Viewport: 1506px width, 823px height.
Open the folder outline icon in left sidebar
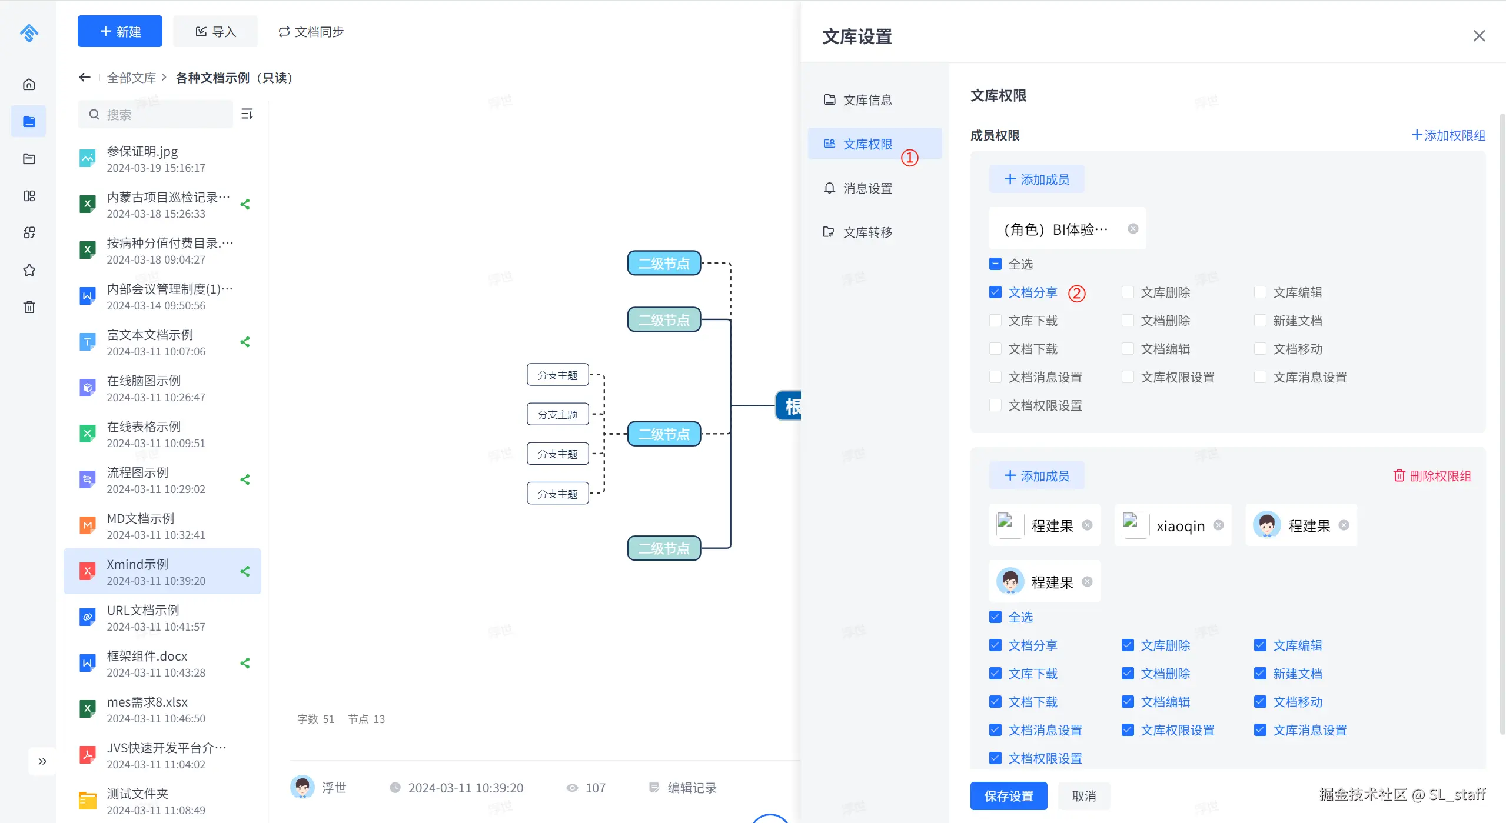click(29, 158)
